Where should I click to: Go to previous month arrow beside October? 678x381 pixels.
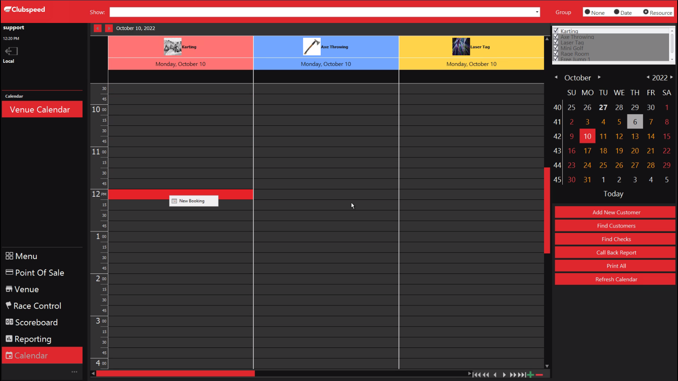click(556, 77)
